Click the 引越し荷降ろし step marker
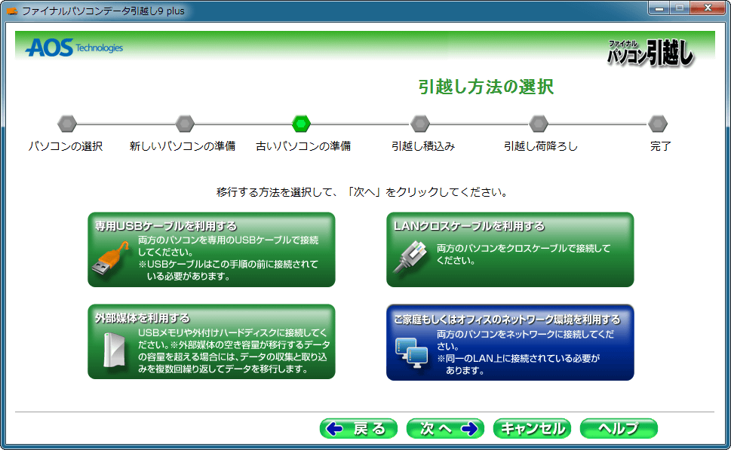Image resolution: width=731 pixels, height=450 pixels. (x=539, y=124)
